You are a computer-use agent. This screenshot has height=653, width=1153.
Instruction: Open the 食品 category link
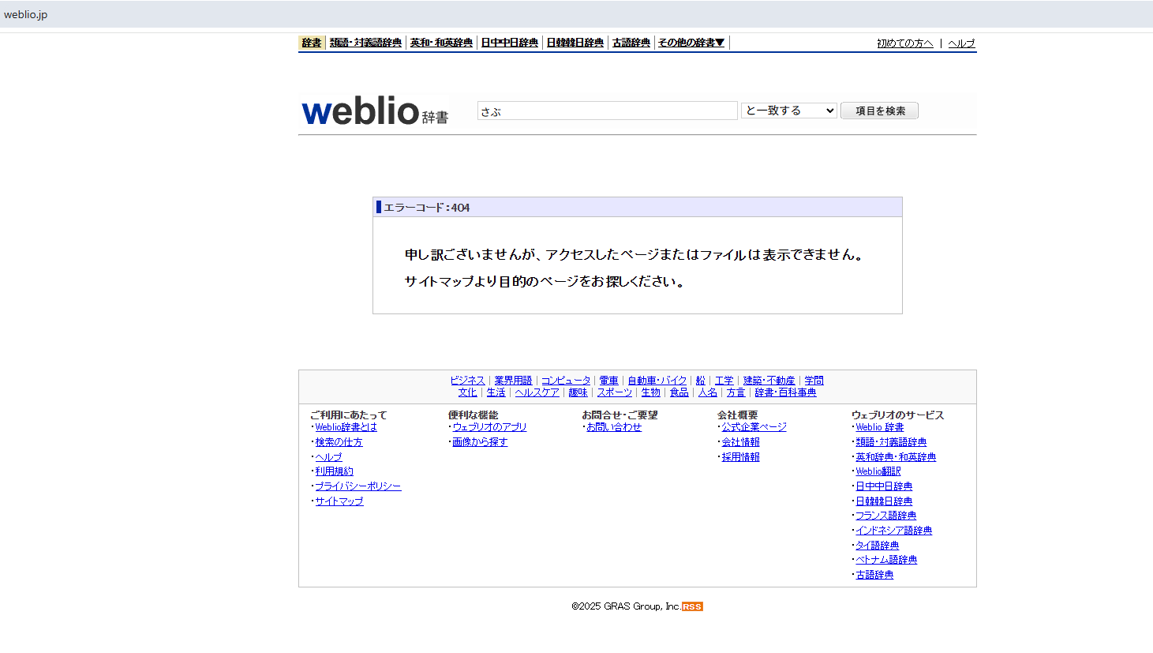679,392
